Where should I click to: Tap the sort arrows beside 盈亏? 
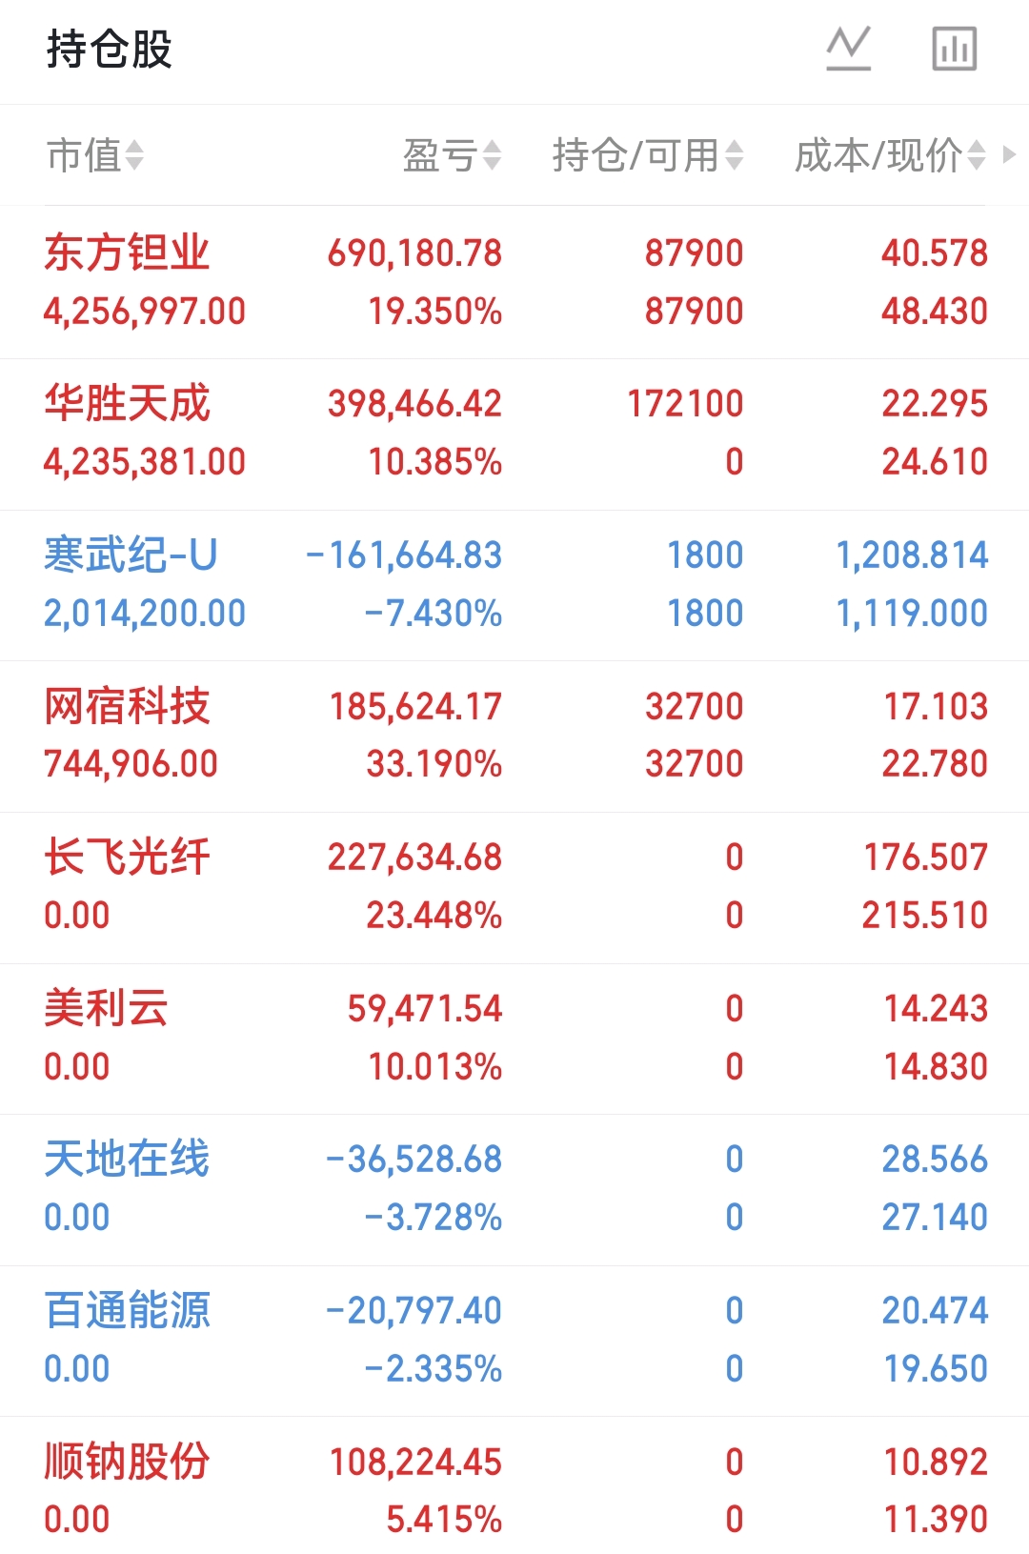(492, 155)
